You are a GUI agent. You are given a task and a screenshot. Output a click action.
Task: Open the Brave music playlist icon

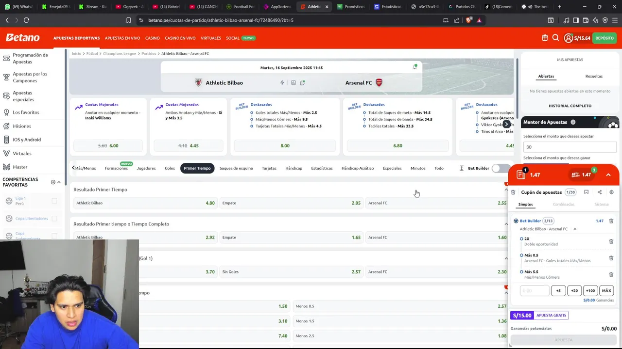point(566,20)
